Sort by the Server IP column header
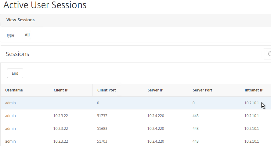 [155, 90]
